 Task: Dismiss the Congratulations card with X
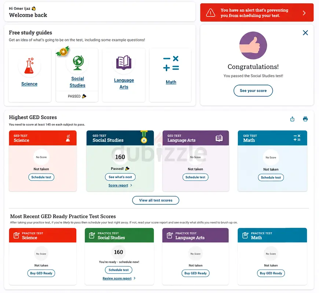point(305,33)
